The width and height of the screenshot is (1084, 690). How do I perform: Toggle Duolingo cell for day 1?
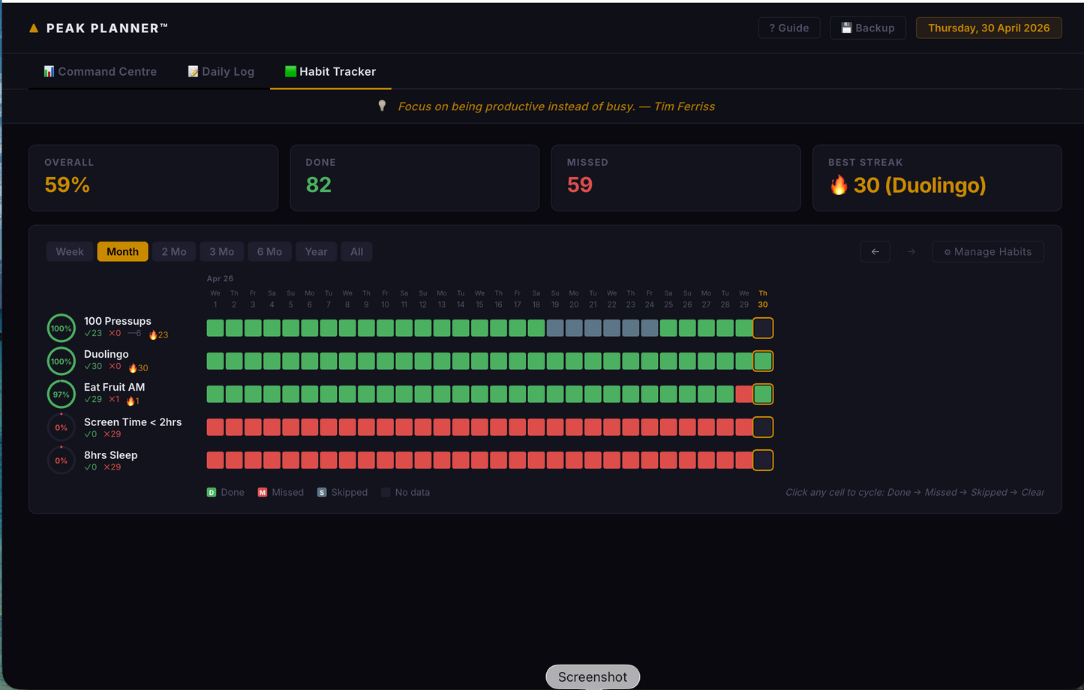pos(215,361)
